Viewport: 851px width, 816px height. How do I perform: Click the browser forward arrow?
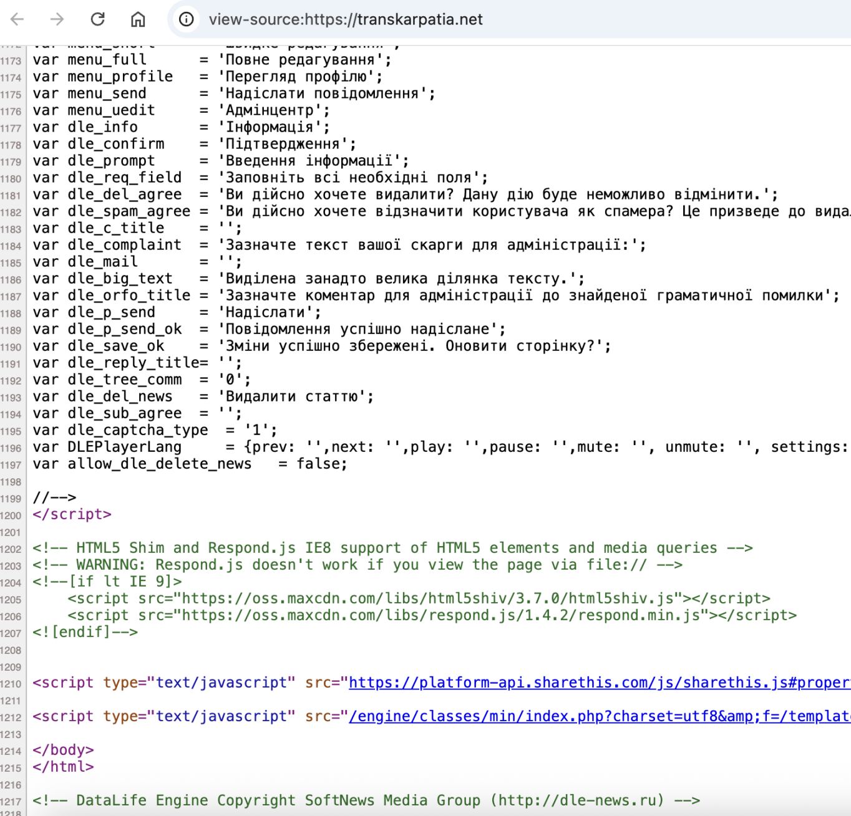coord(57,19)
